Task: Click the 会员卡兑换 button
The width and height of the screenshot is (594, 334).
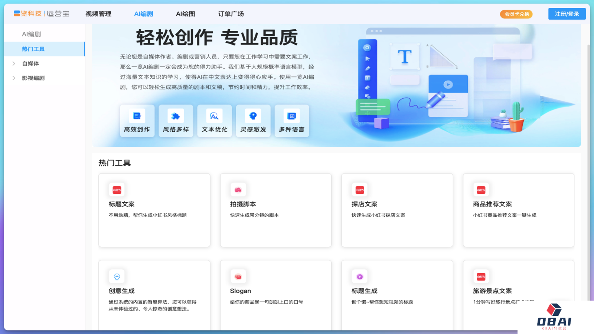Action: (x=516, y=14)
